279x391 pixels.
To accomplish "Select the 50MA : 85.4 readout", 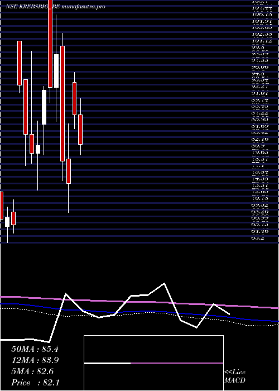I will tap(35, 349).
